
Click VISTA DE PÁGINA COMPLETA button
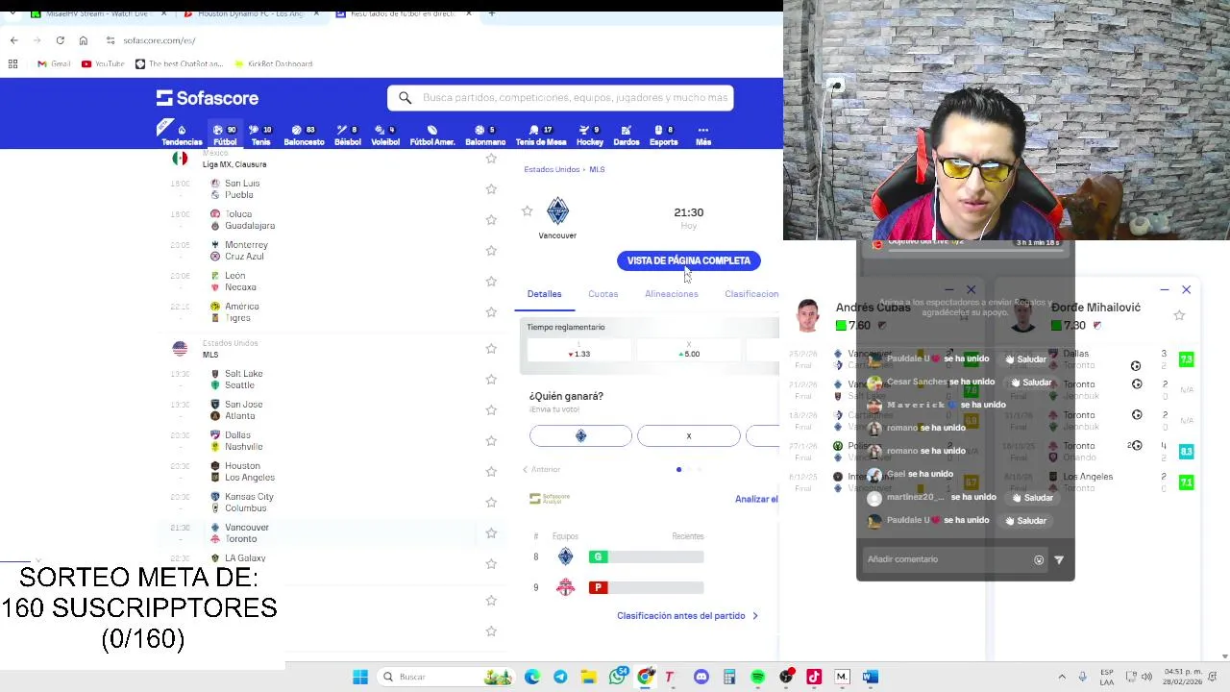(689, 260)
